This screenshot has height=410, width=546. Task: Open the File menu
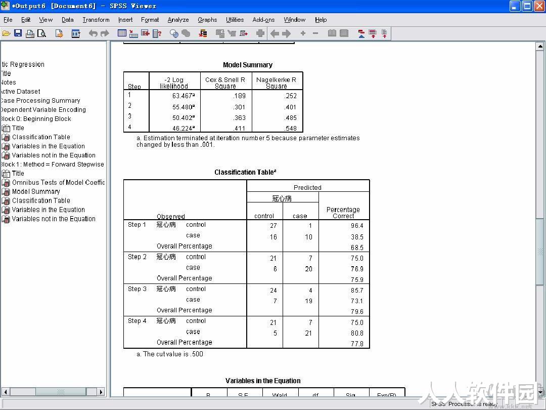coord(8,20)
